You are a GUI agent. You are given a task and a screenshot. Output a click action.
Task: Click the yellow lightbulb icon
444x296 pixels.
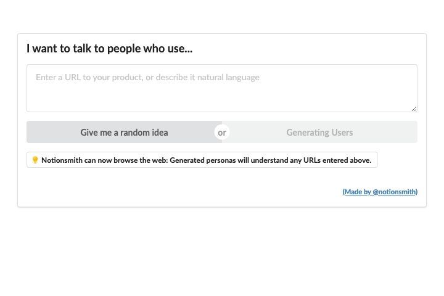tap(35, 160)
